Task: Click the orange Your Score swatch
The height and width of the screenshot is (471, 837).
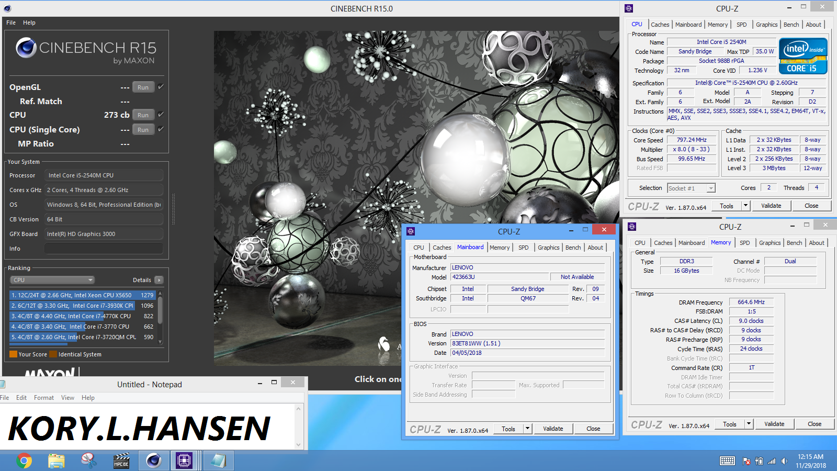Action: tap(13, 354)
